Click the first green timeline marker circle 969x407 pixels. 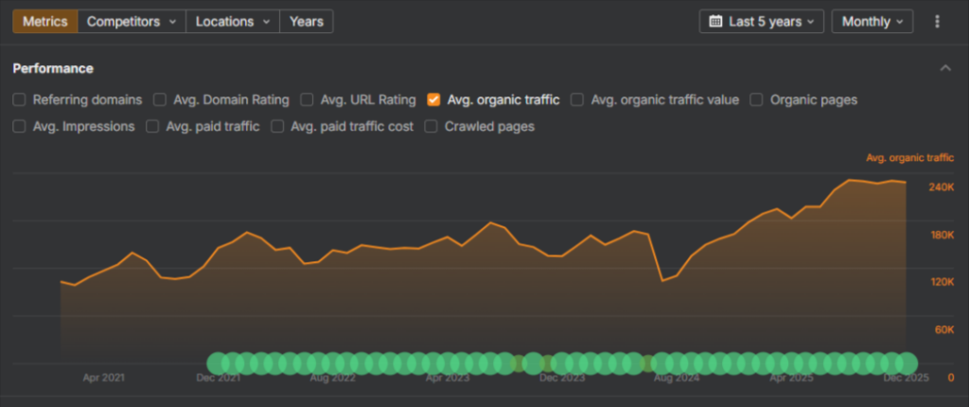(x=219, y=363)
